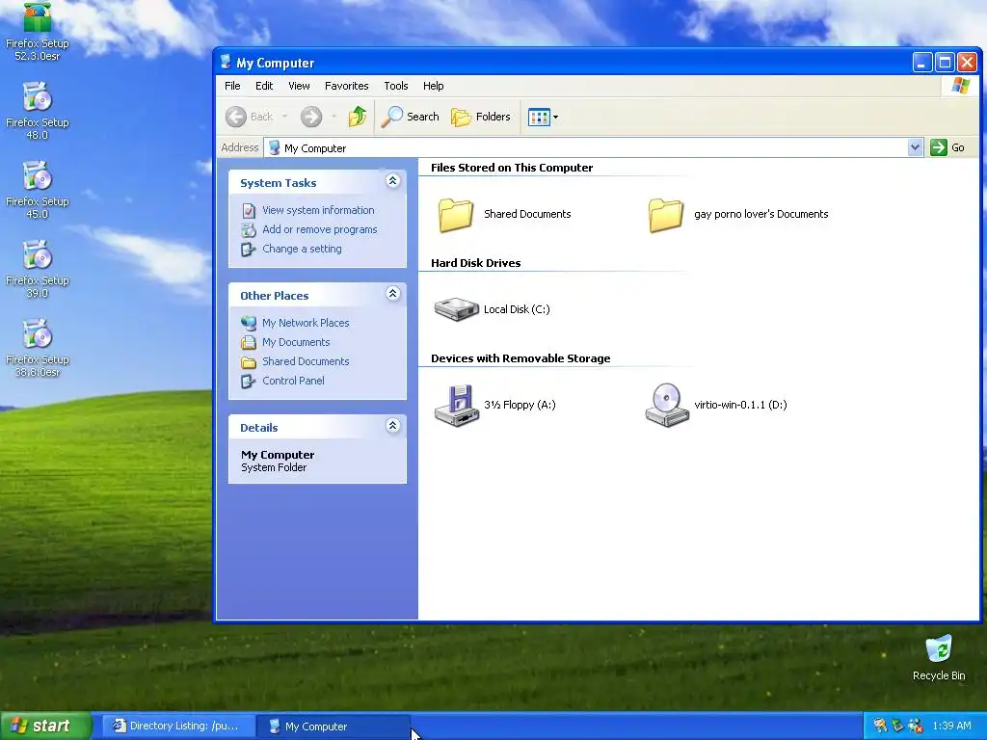Select the Local Disk (C:) drive icon
This screenshot has width=987, height=740.
pos(456,309)
